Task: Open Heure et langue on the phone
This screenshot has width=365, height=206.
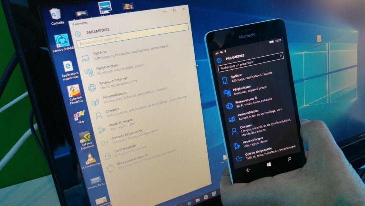Action: [251, 142]
